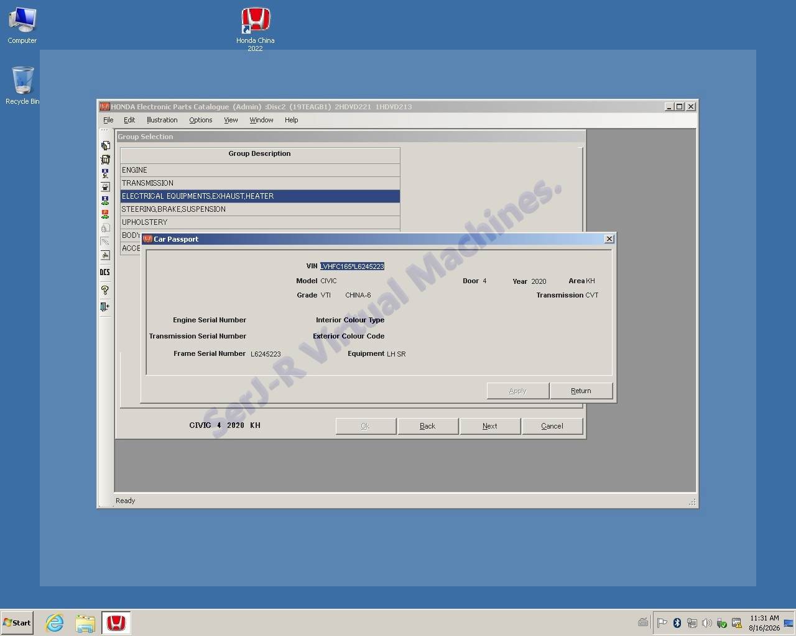The height and width of the screenshot is (636, 796).
Task: Open the Window menu
Action: click(261, 120)
